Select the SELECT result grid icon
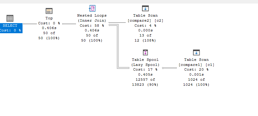258x116 pixels. [10, 18]
